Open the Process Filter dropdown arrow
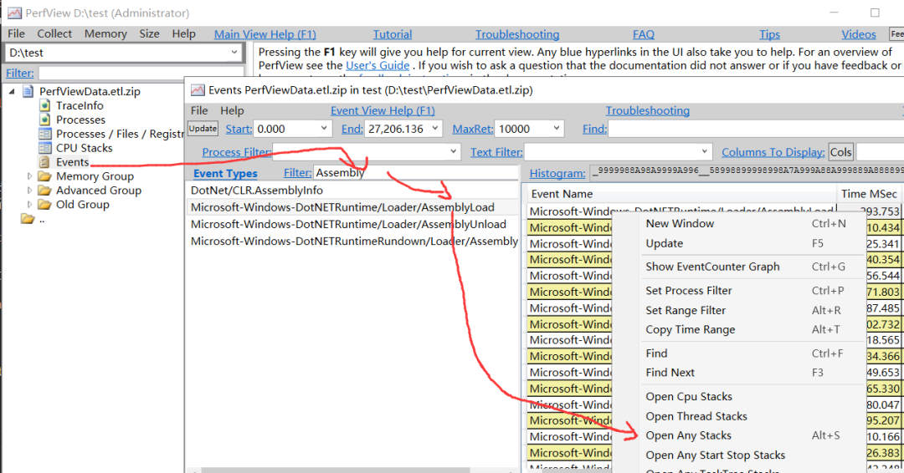This screenshot has width=904, height=473. pyautogui.click(x=453, y=152)
